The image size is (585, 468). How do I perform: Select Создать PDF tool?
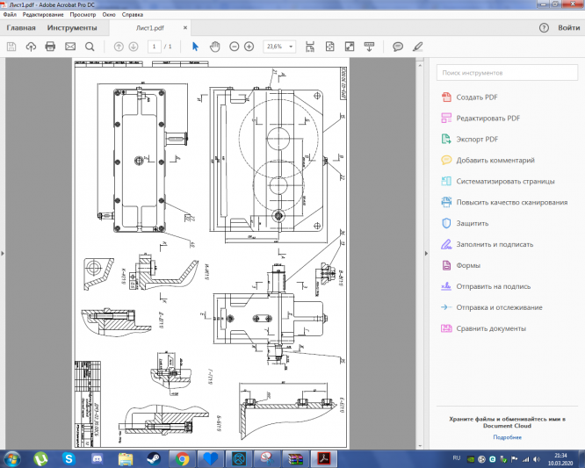[x=479, y=97]
